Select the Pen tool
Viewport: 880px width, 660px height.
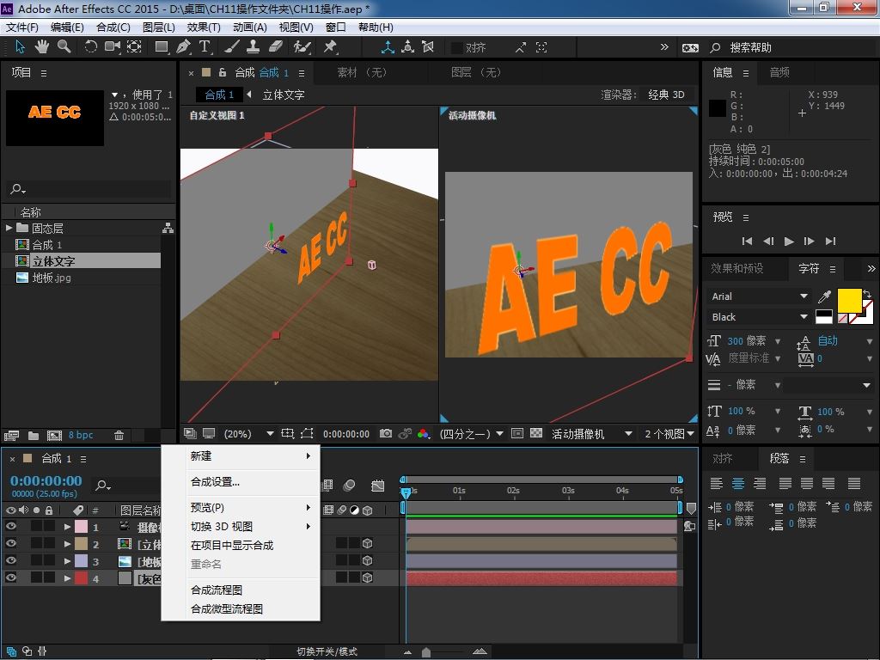coord(183,47)
